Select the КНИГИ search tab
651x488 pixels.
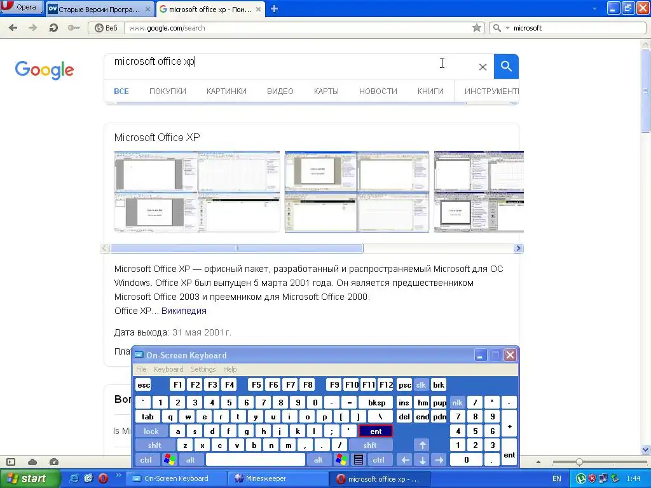430,91
